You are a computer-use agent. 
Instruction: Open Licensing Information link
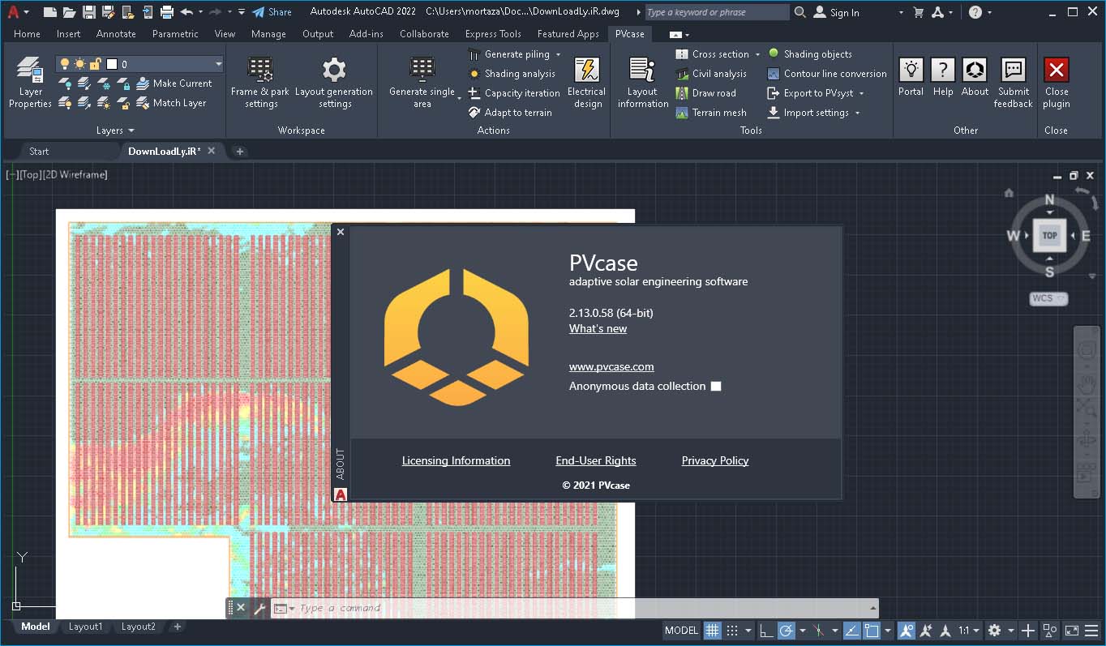coord(456,460)
